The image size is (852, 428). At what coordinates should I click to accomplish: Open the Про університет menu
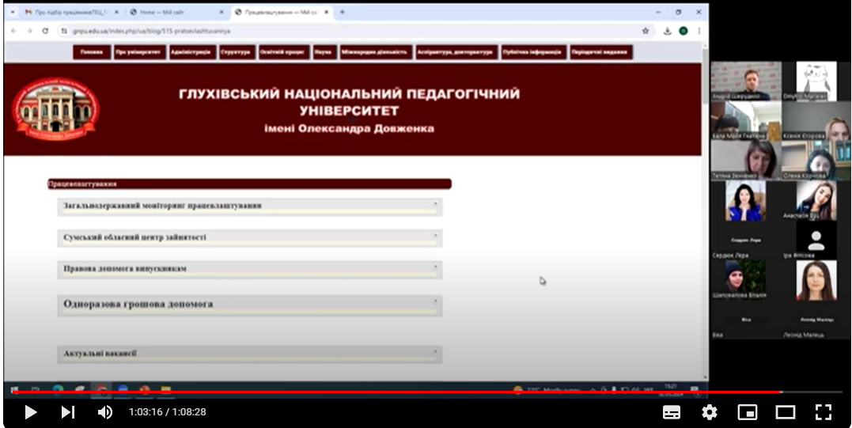[x=140, y=52]
